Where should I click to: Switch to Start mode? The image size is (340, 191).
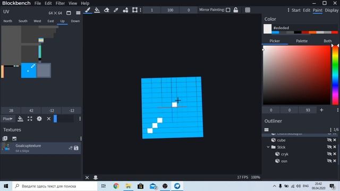point(296,10)
